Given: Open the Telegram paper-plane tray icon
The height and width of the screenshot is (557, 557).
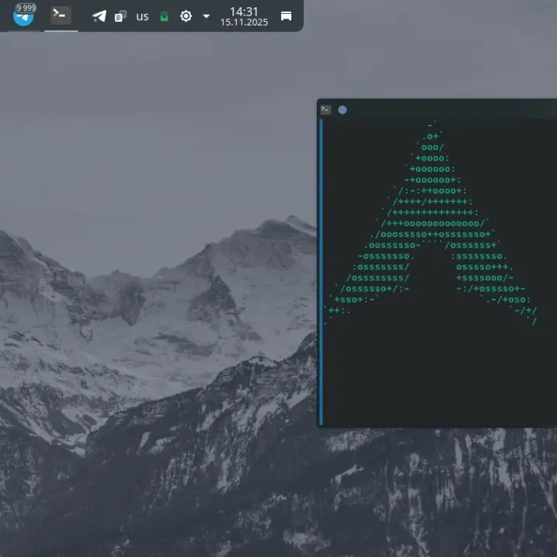Looking at the screenshot, I should tap(99, 16).
